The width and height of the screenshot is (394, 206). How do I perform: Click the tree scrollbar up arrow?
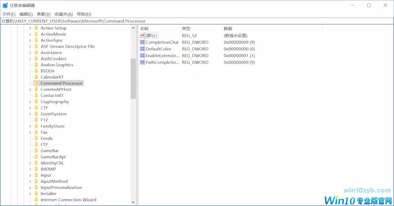(133, 28)
